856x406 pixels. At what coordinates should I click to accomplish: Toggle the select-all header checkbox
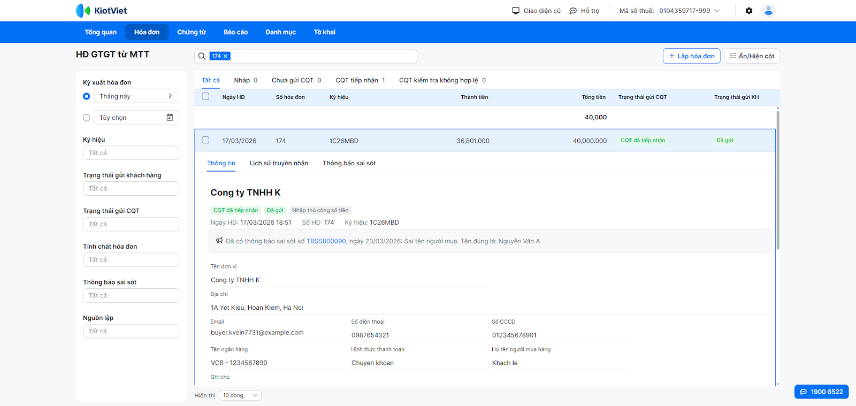point(205,97)
